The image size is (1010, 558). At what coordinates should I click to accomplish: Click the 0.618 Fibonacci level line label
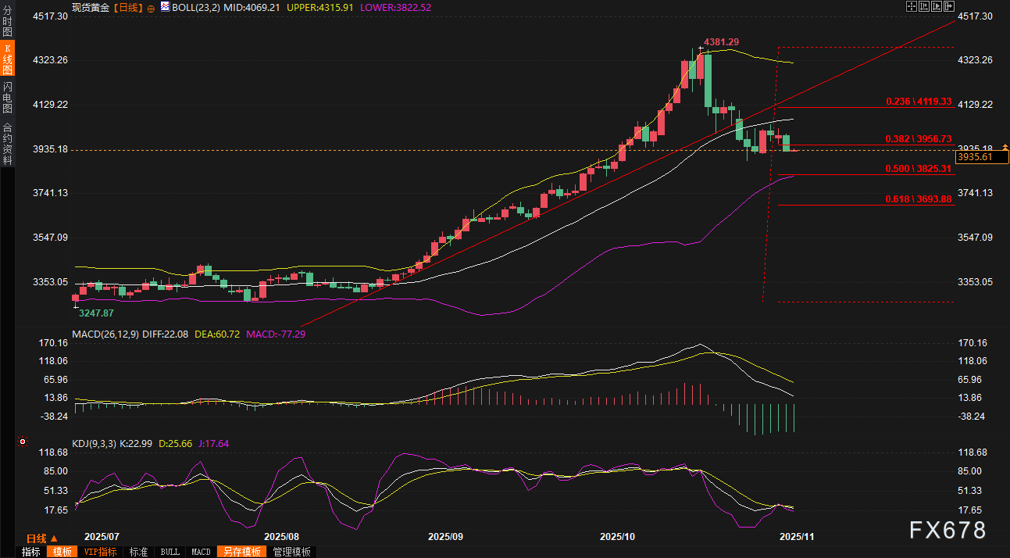pyautogui.click(x=918, y=199)
